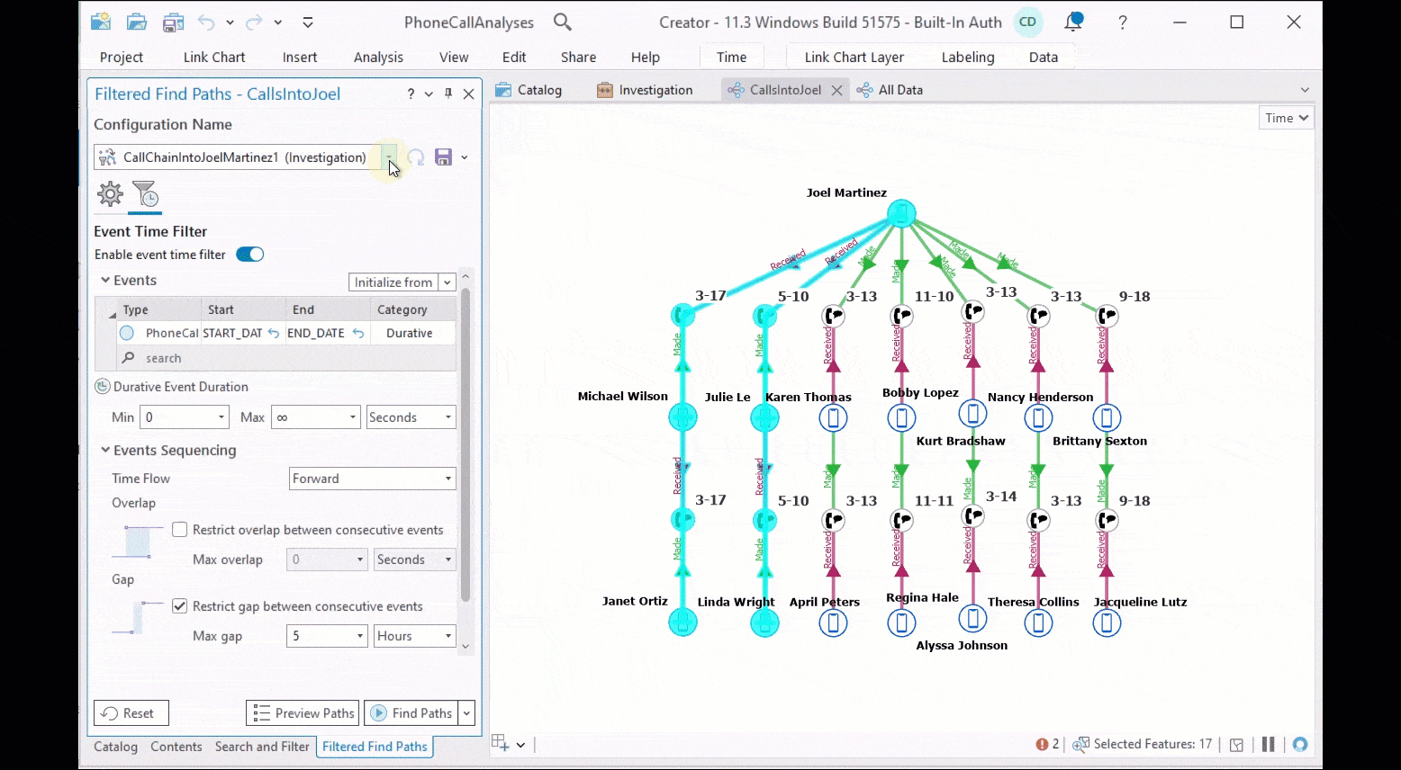
Task: Pause drawing in the status bar
Action: tap(1268, 744)
